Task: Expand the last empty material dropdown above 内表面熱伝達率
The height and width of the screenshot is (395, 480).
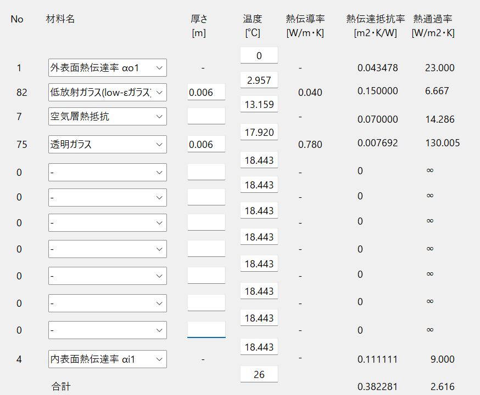Action: (x=108, y=330)
